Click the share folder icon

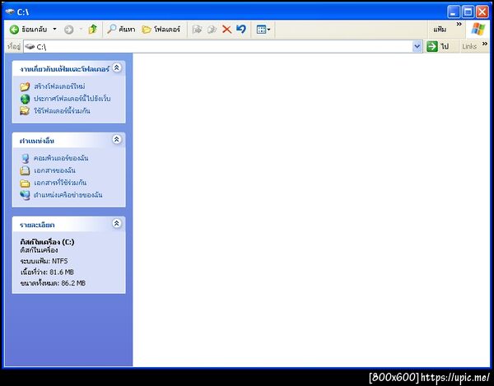[x=25, y=111]
